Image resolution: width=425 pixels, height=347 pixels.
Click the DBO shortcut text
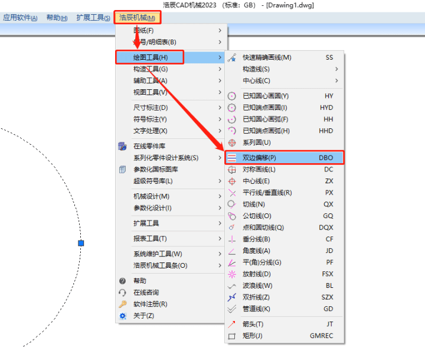326,158
